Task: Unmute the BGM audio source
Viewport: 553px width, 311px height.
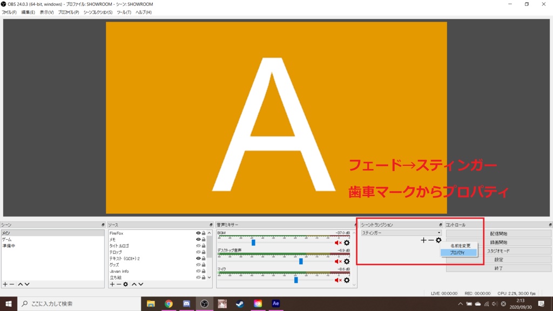Action: (336, 243)
